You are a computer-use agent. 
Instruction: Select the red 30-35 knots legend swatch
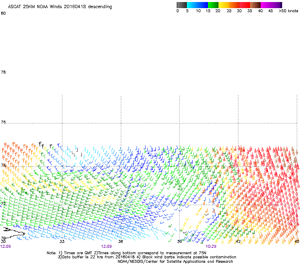tap(245, 5)
